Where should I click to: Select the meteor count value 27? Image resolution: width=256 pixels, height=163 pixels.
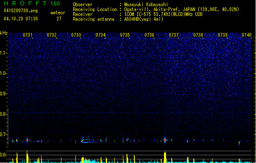click(x=59, y=19)
